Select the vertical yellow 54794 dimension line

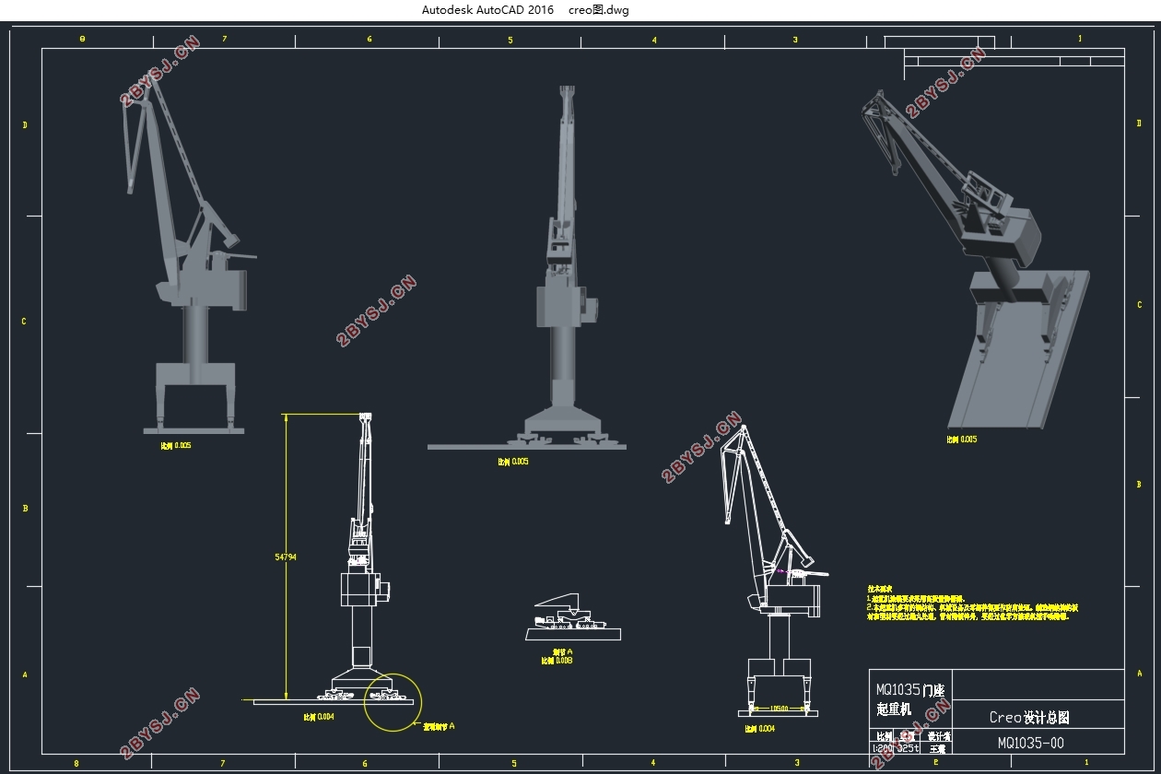287,557
